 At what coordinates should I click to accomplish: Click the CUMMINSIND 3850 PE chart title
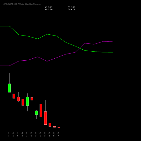click(22, 4)
